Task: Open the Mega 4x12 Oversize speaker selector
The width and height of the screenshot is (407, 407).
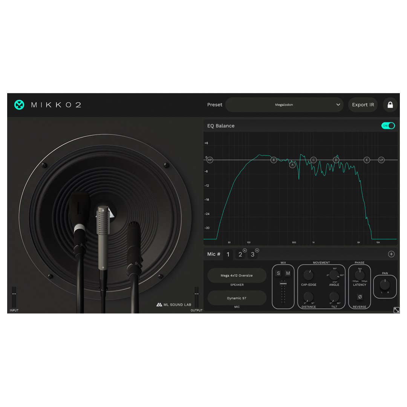Action: (237, 275)
